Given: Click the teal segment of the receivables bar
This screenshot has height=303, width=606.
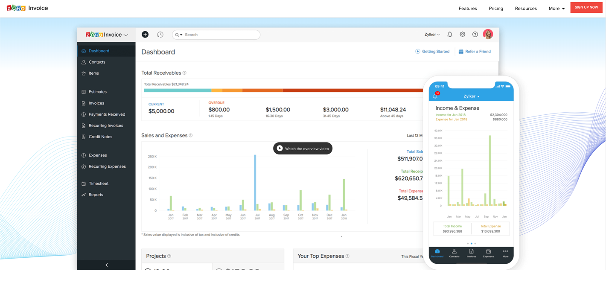Looking at the screenshot, I should (x=178, y=90).
